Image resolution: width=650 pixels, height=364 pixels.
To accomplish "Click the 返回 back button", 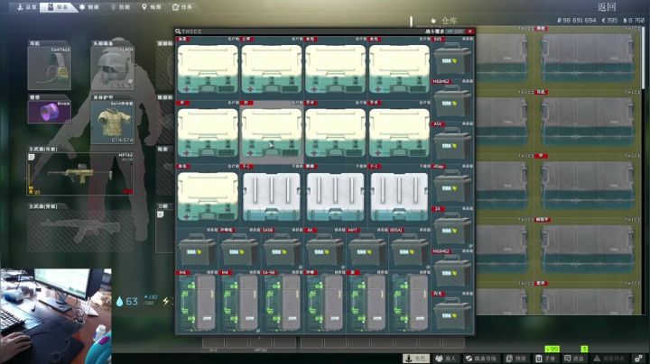I will [607, 7].
